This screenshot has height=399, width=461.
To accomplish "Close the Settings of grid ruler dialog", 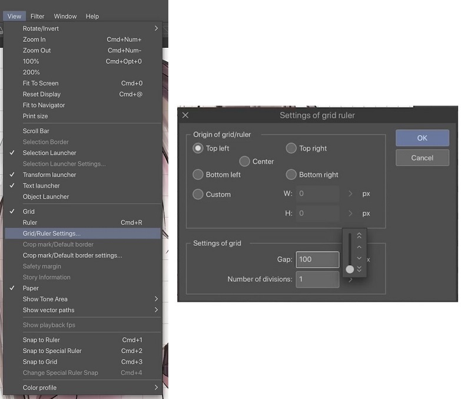I will (x=185, y=115).
